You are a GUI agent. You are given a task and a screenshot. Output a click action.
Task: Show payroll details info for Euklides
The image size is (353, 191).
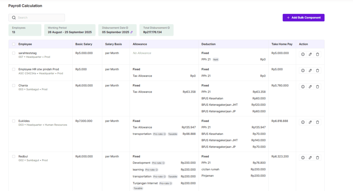click(x=303, y=122)
